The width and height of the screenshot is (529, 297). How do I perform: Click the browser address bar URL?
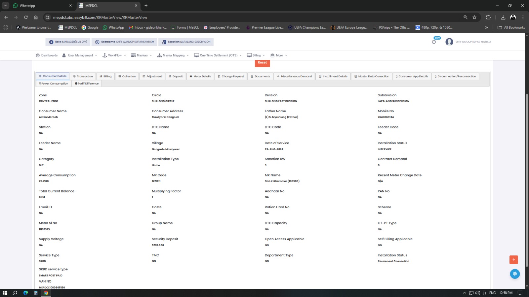point(100,17)
